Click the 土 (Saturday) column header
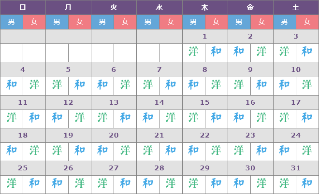 (296, 7)
